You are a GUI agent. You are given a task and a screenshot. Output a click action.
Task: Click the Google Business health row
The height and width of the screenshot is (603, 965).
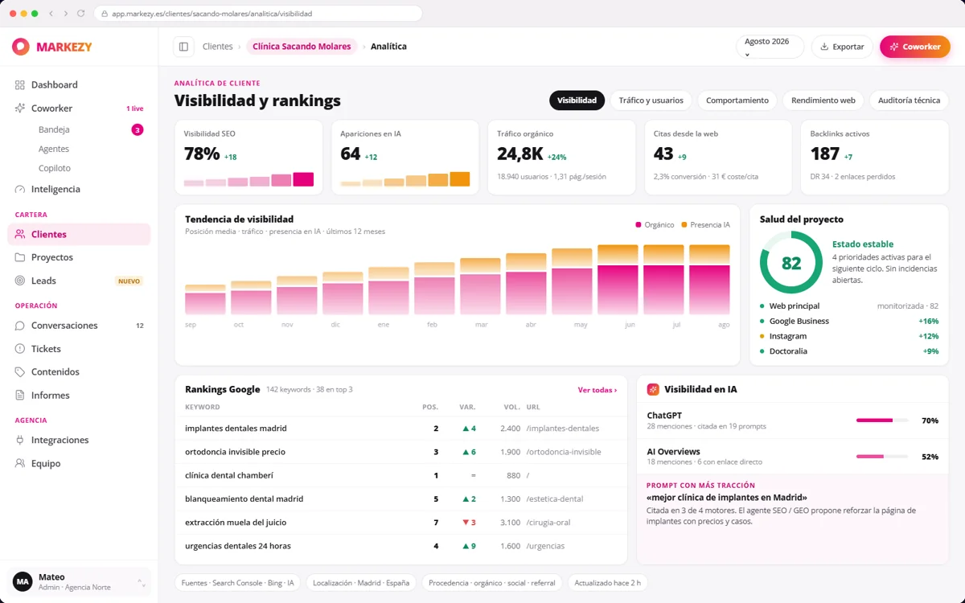[x=849, y=321]
